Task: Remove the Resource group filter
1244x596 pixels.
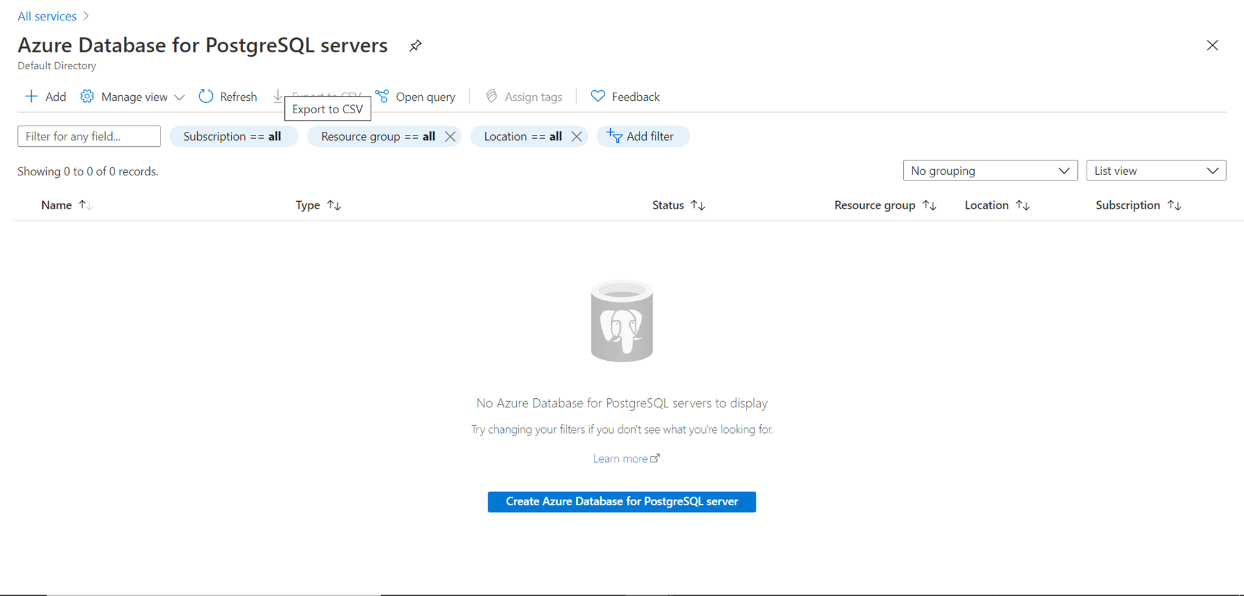Action: (450, 136)
